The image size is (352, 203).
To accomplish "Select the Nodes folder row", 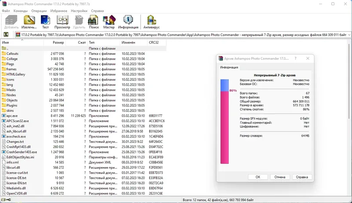I will pos(84,95).
